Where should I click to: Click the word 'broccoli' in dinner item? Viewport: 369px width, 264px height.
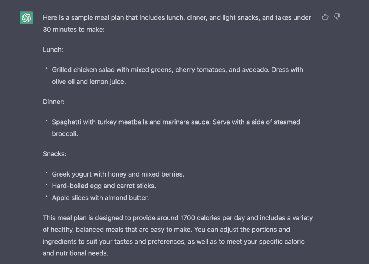[65, 134]
